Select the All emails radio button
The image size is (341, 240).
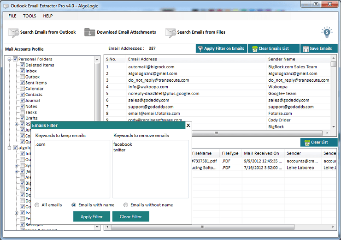tap(37, 205)
